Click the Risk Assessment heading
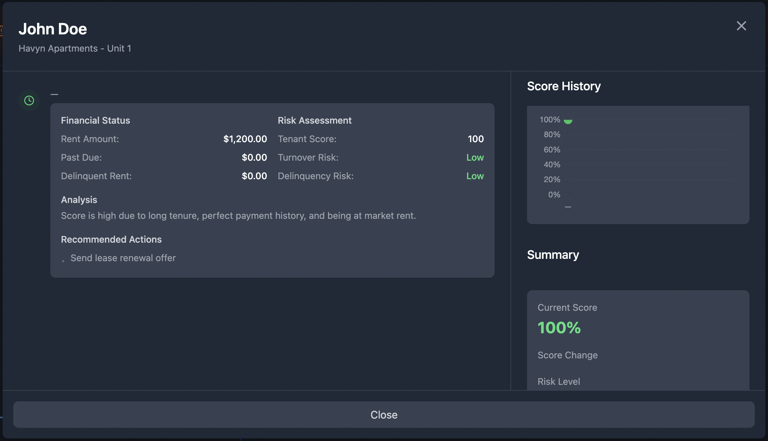The height and width of the screenshot is (441, 768). (x=314, y=120)
